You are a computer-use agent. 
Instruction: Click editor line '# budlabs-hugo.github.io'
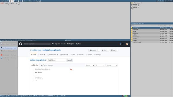click(43, 69)
